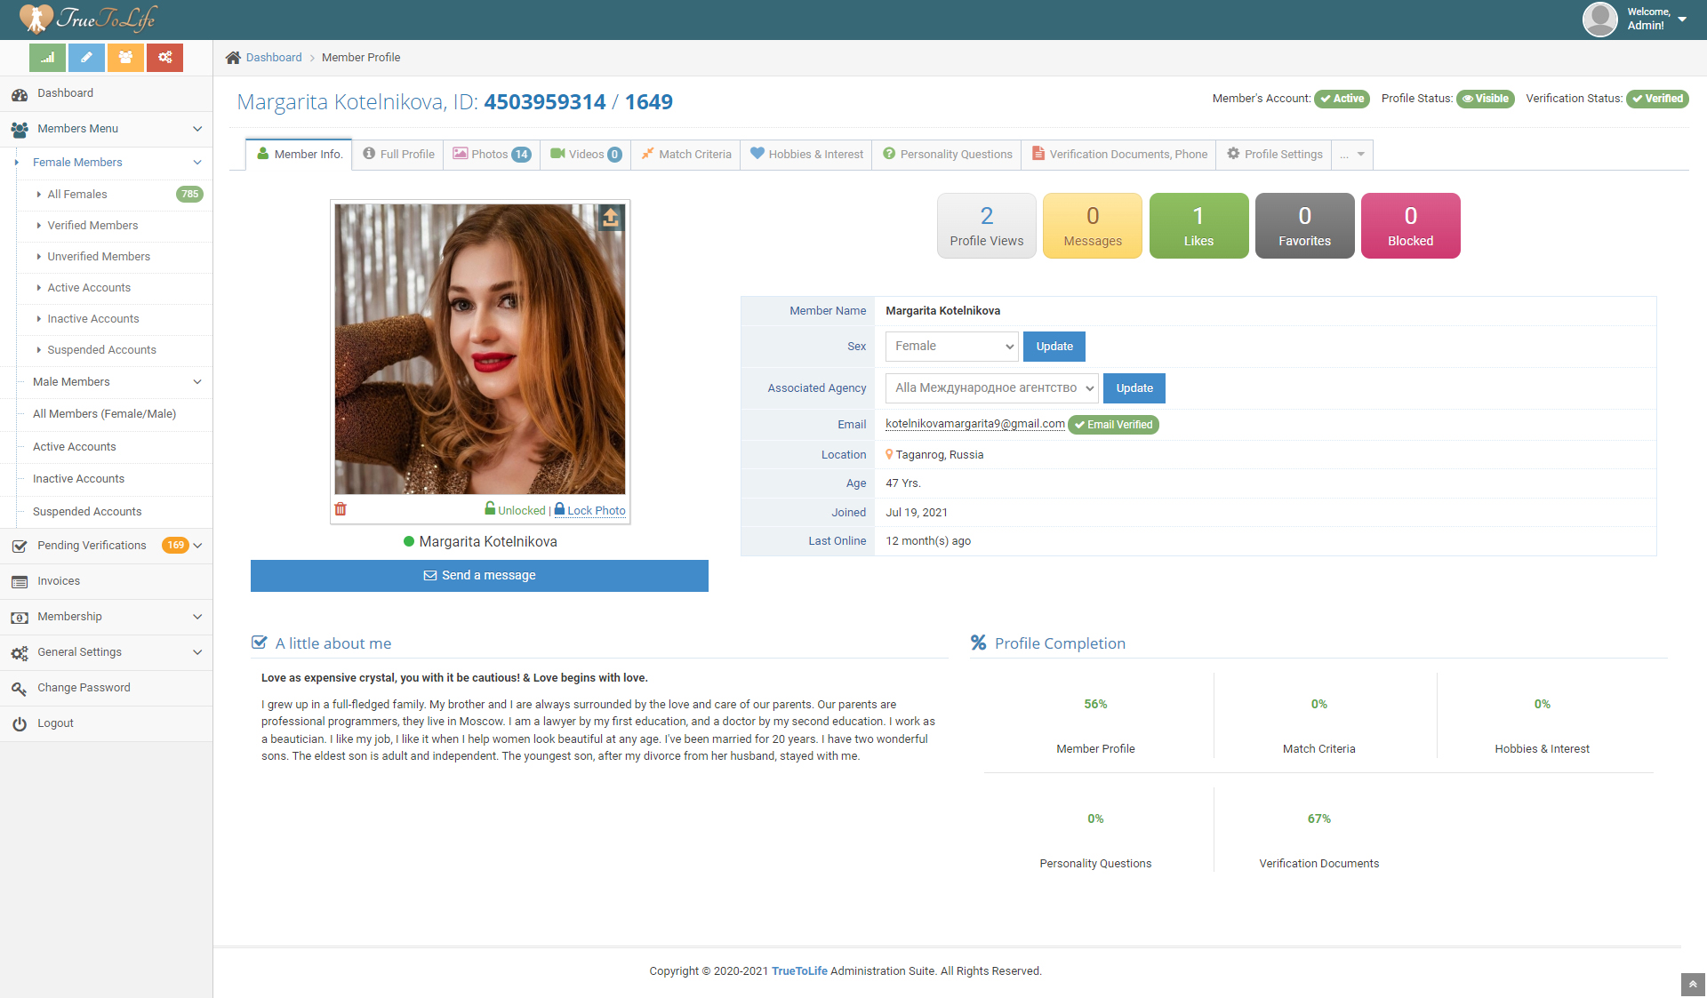Switch to Full Profile tab
The height and width of the screenshot is (998, 1707).
(x=398, y=155)
